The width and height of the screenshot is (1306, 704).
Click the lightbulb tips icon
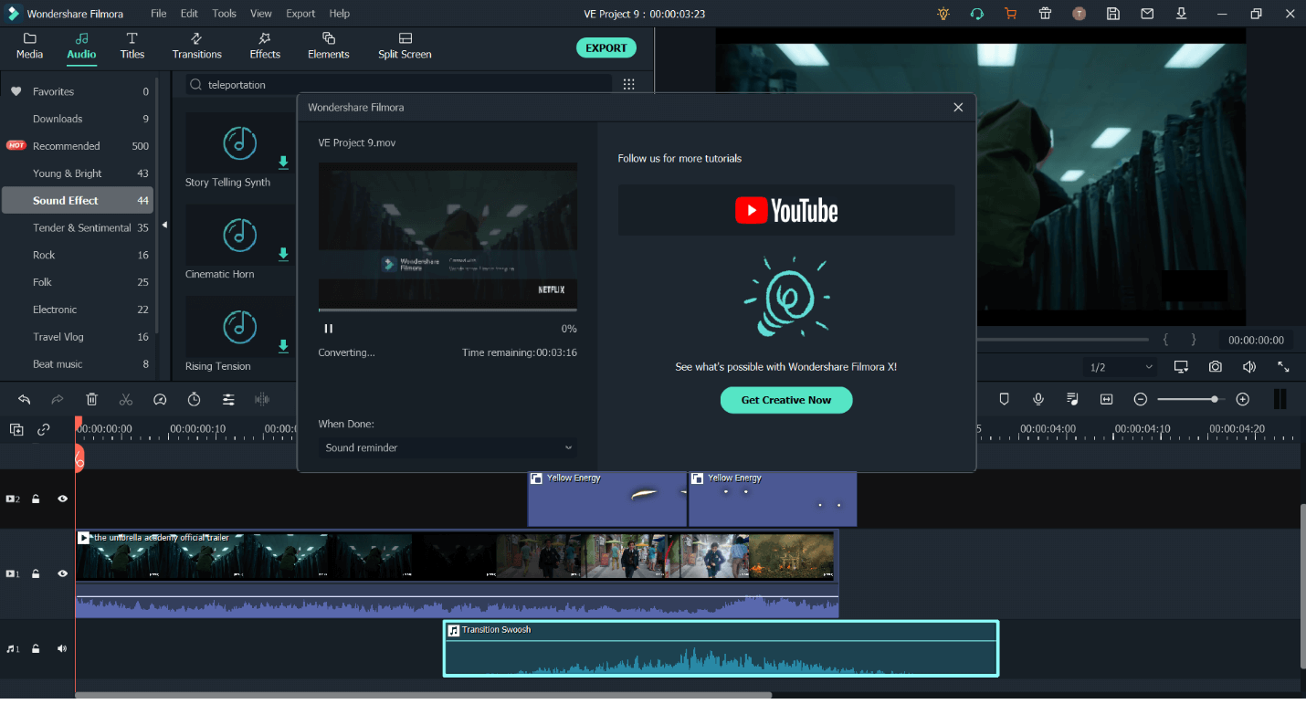(943, 14)
